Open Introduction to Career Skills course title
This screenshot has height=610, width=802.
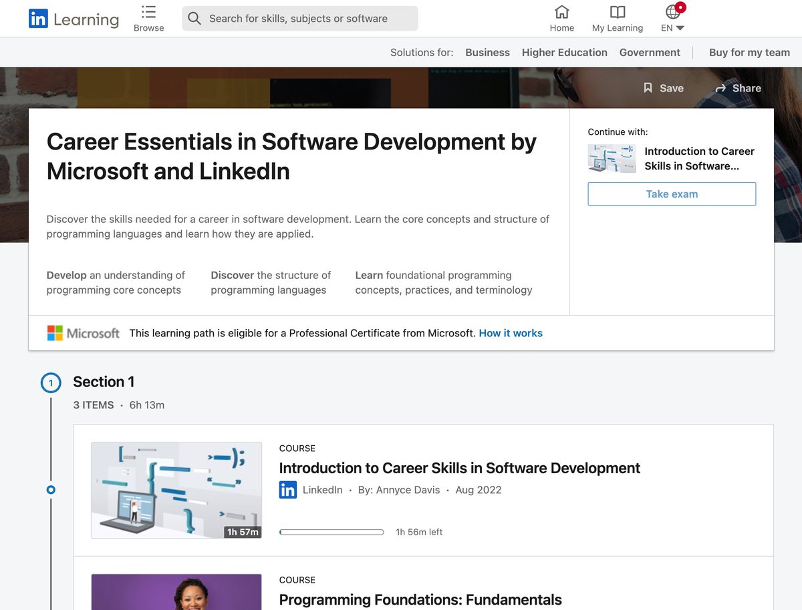coord(460,468)
